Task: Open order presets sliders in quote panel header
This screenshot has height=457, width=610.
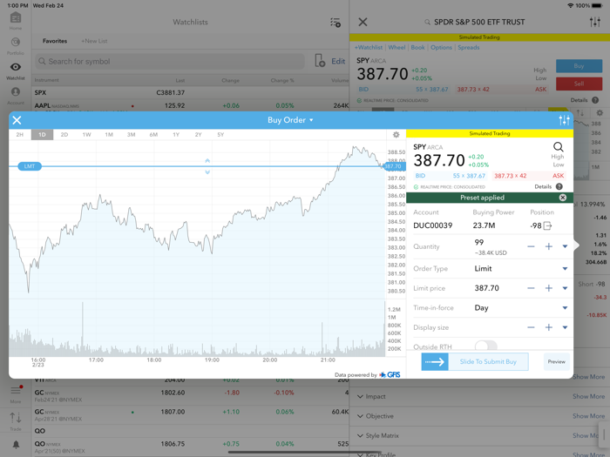Action: point(595,22)
